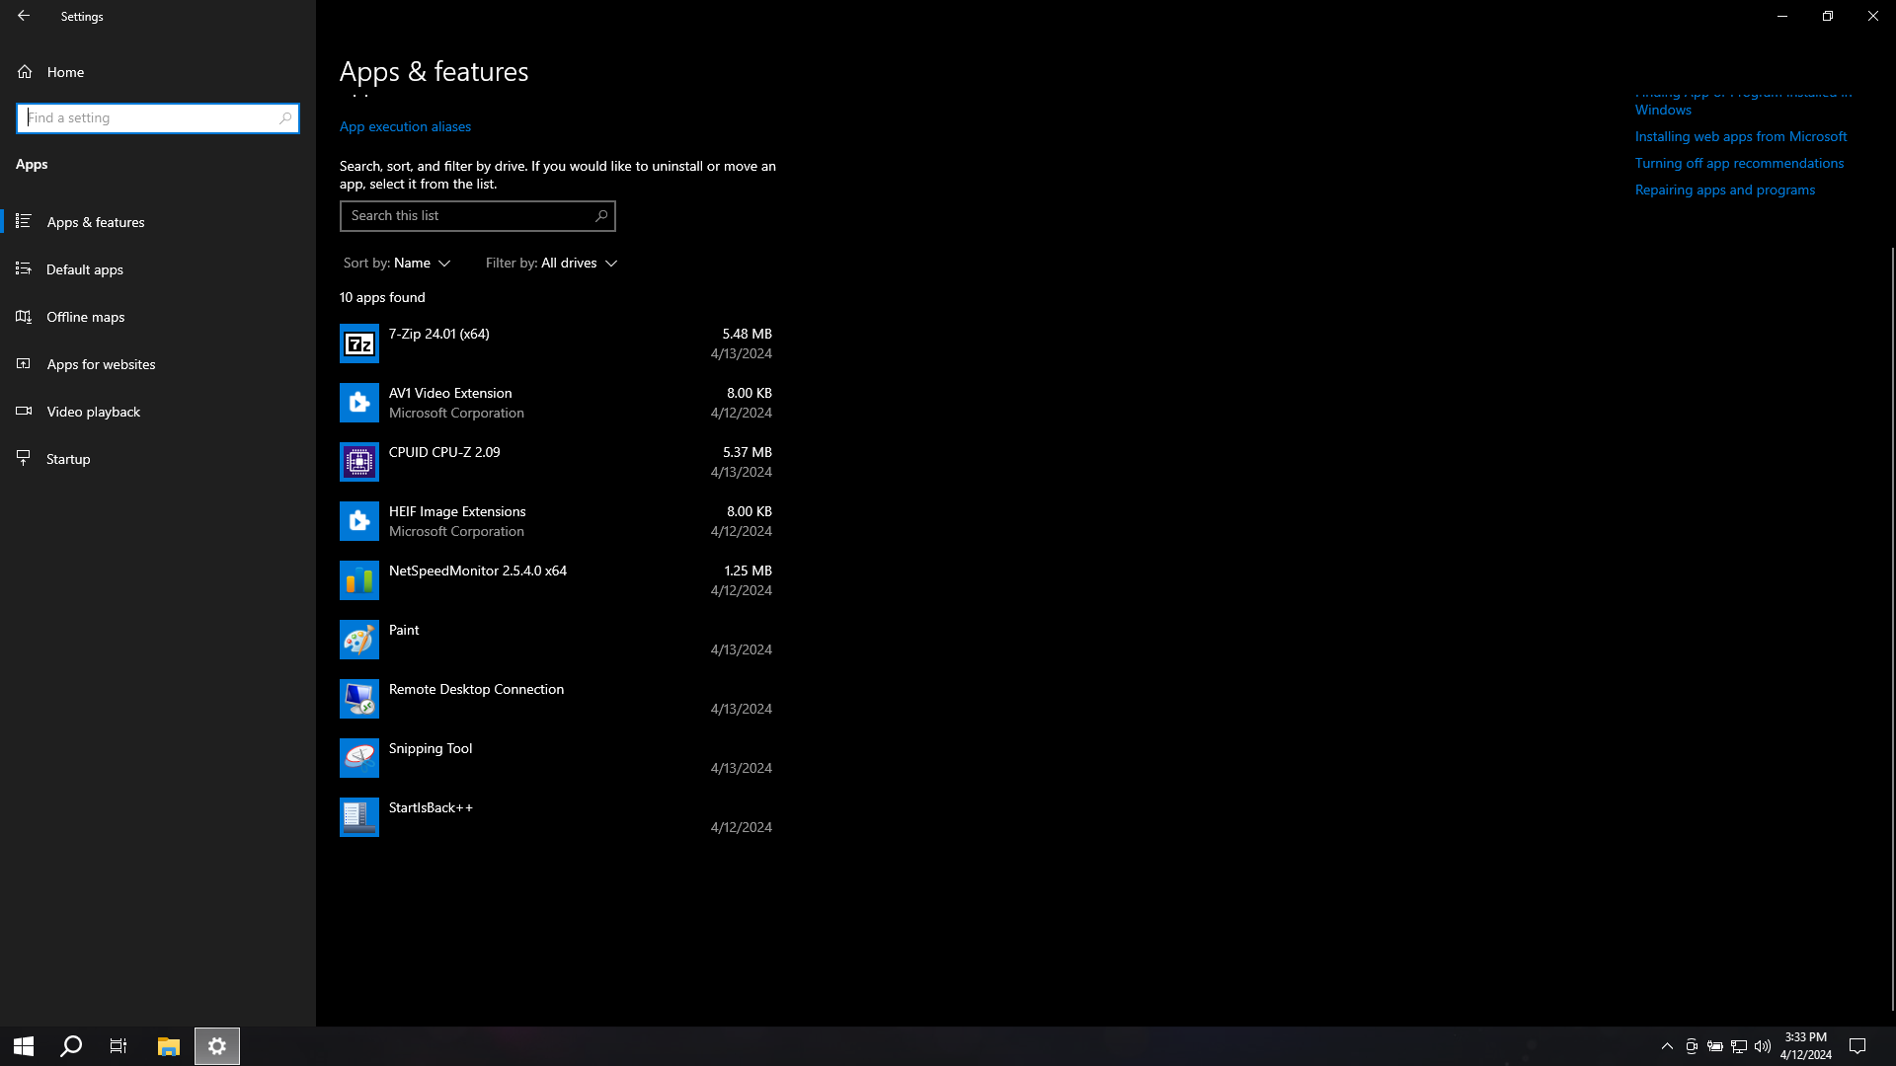Click the NetSpeedMonitor app icon
This screenshot has height=1066, width=1896.
click(x=358, y=580)
